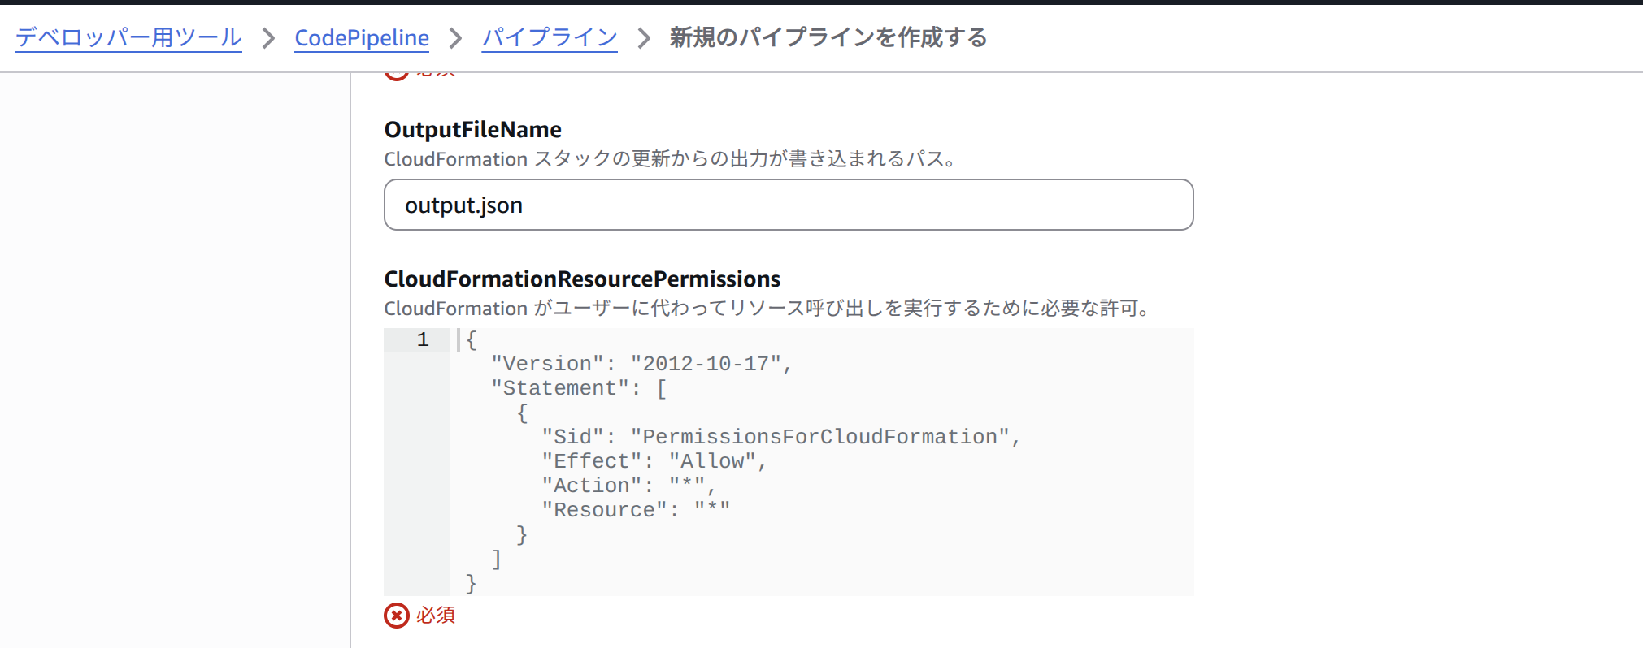Place cursor on the "Action" line
This screenshot has height=648, width=1643.
coord(628,486)
